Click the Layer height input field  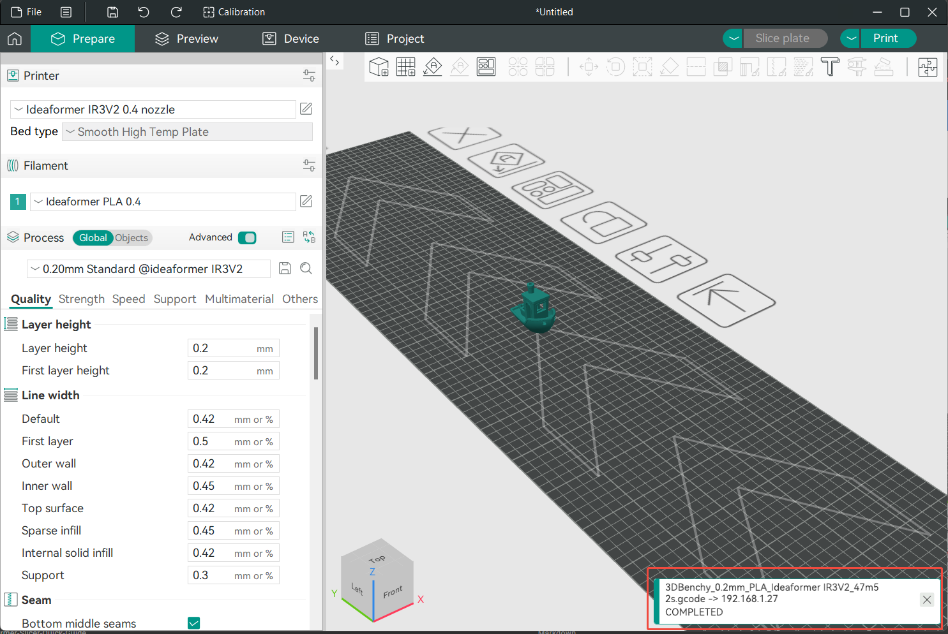tap(234, 348)
